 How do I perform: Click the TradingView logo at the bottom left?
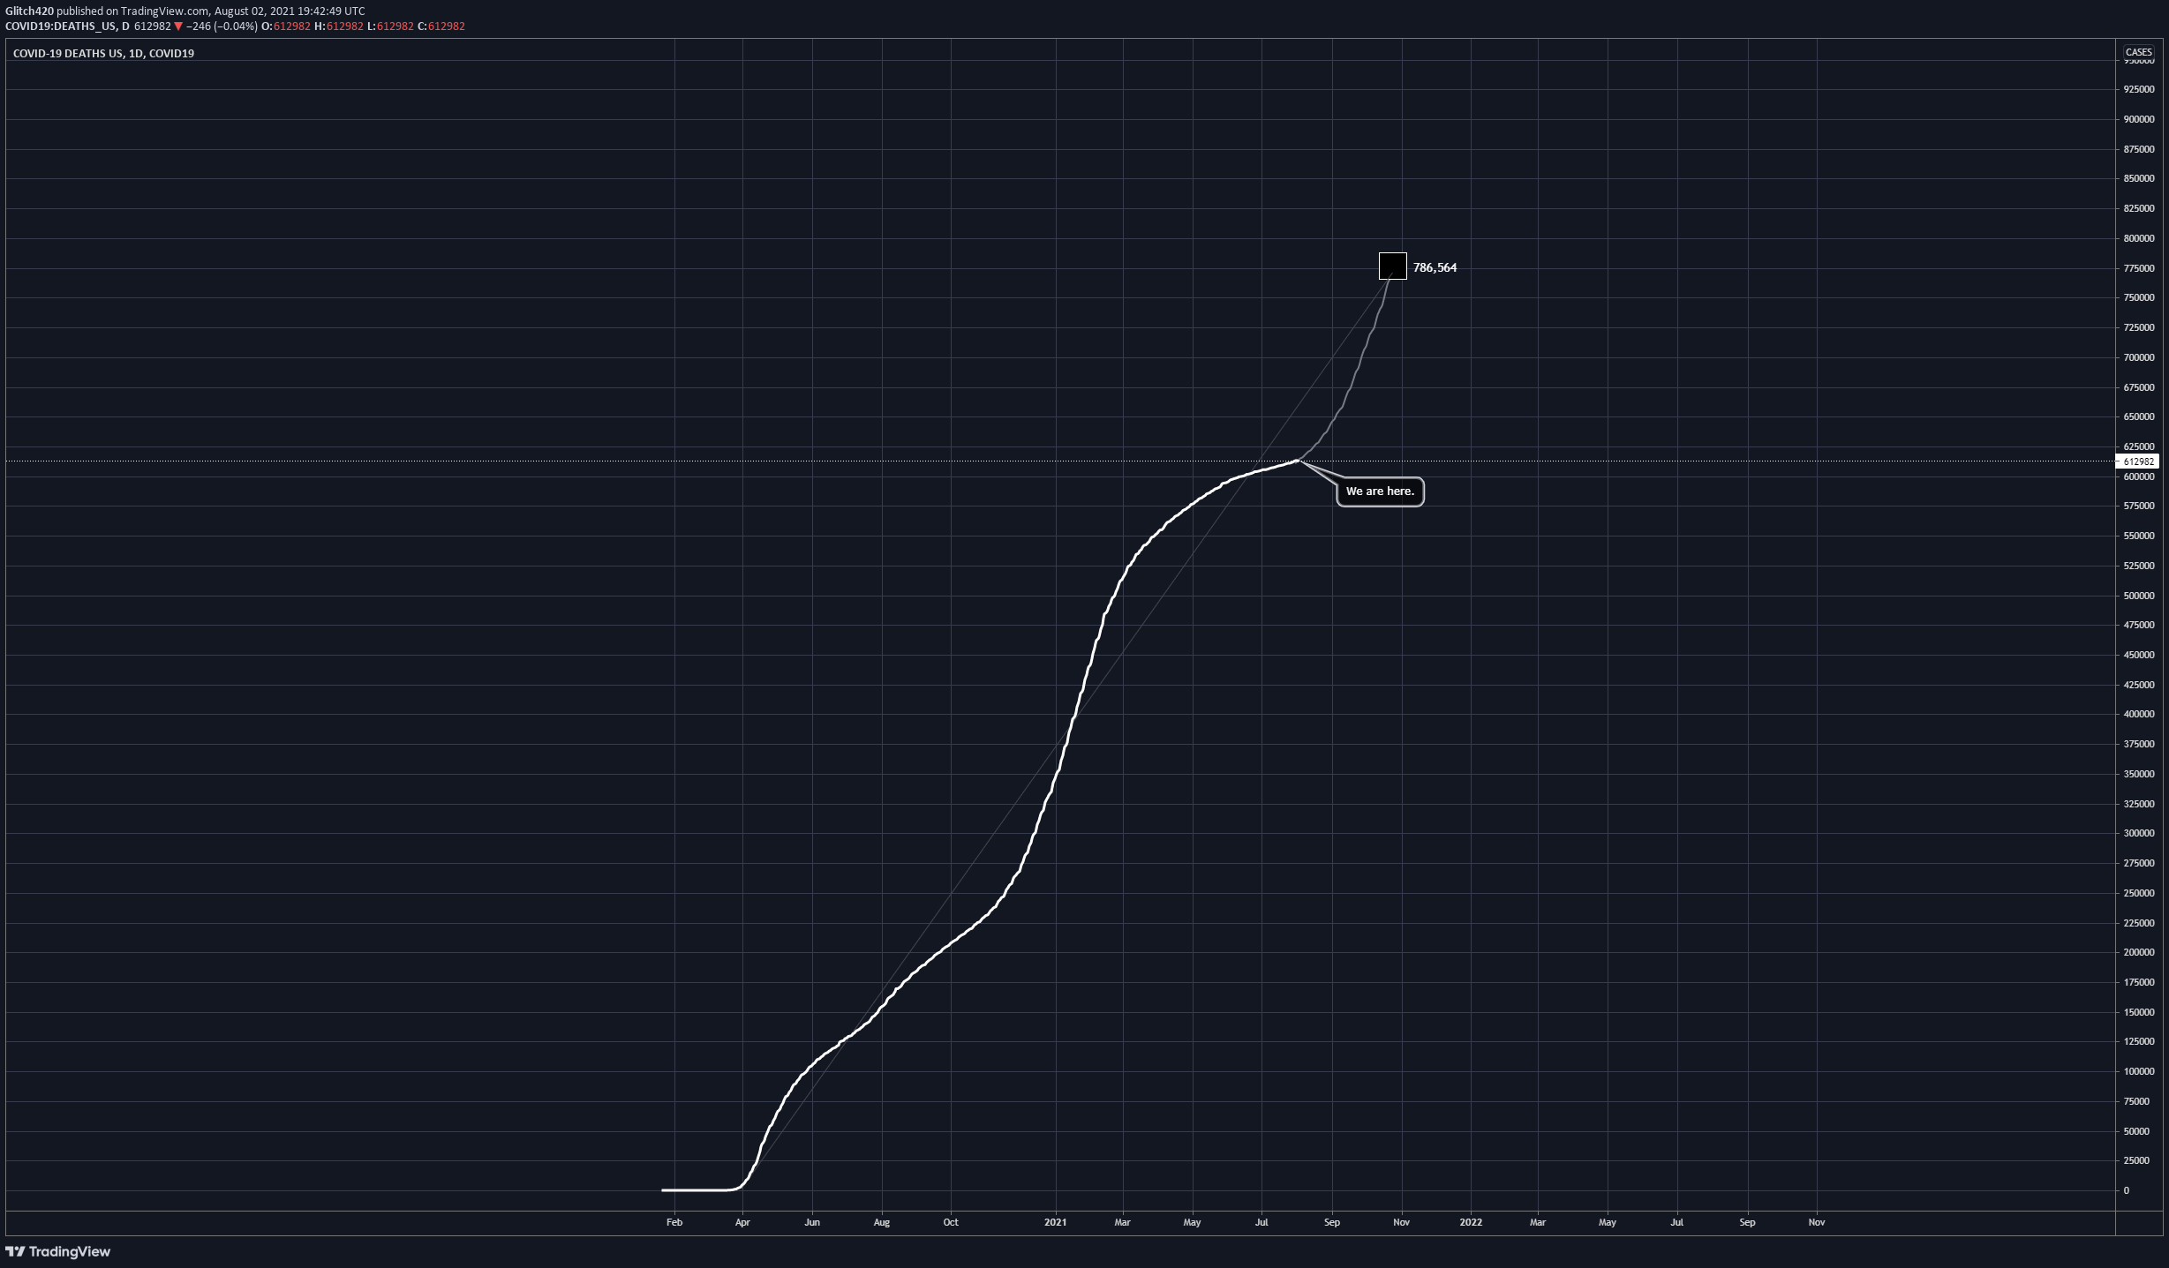(58, 1251)
